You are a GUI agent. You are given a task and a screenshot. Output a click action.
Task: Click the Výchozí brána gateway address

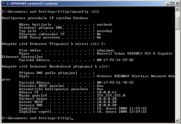107,99
